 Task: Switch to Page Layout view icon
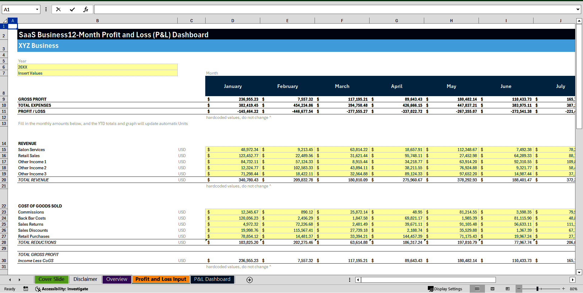click(493, 289)
